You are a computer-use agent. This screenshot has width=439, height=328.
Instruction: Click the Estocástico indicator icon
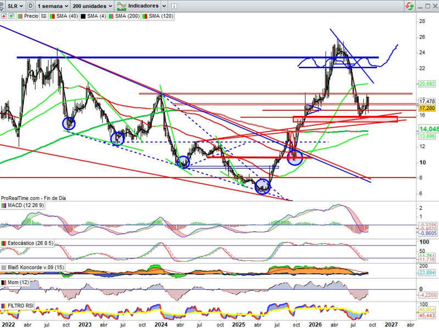(x=4, y=243)
